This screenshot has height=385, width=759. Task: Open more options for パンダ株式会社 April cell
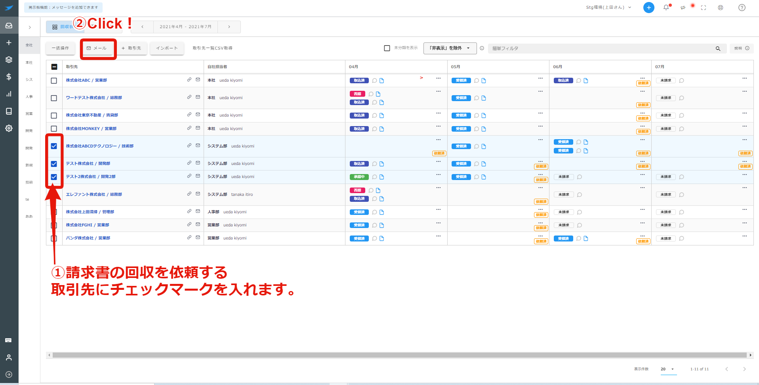click(x=439, y=236)
